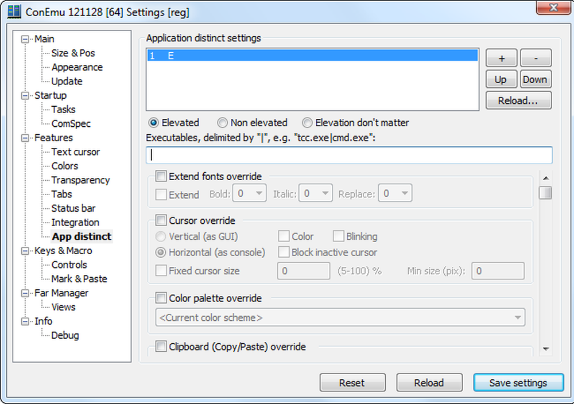Click the bottom Reload button

429,383
